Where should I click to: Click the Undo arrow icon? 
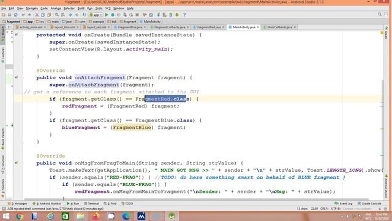pyautogui.click(x=23, y=15)
